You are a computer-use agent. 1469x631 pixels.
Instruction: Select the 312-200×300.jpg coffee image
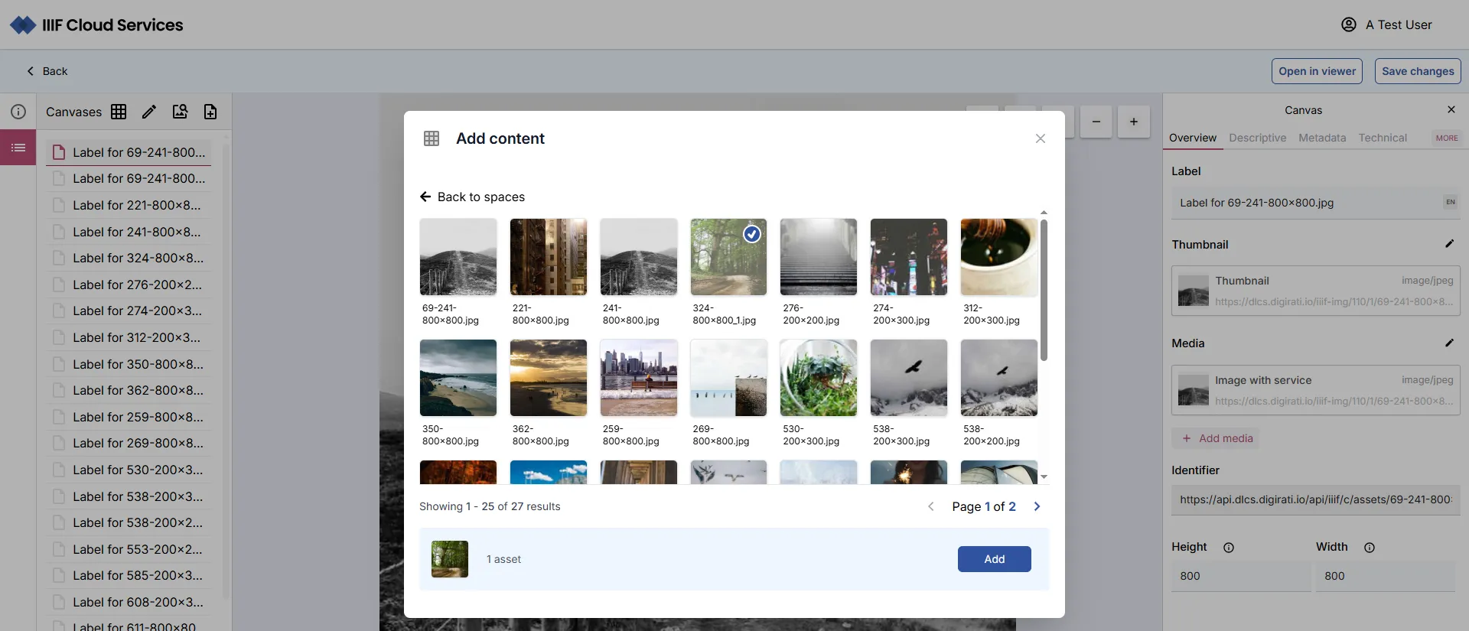pyautogui.click(x=998, y=257)
